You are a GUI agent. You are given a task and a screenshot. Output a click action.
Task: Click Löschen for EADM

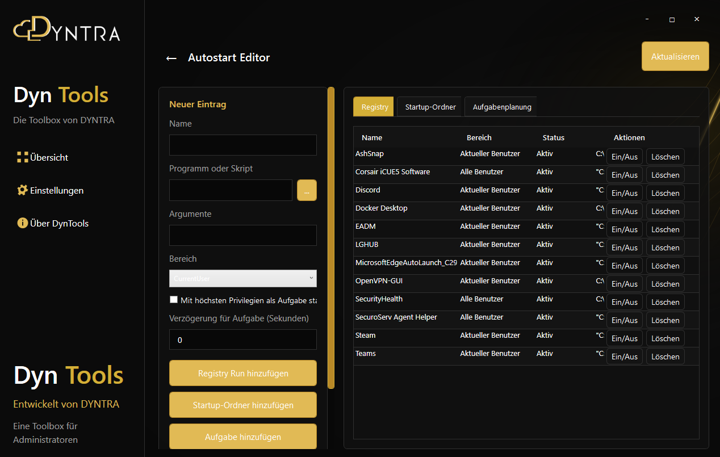[665, 229]
